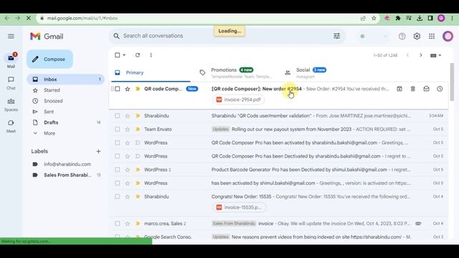Image resolution: width=459 pixels, height=258 pixels.
Task: Open browser extensions puzzle icon
Action: point(398,18)
